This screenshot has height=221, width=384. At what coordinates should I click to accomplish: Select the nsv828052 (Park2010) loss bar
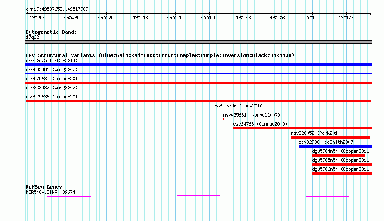click(330, 137)
